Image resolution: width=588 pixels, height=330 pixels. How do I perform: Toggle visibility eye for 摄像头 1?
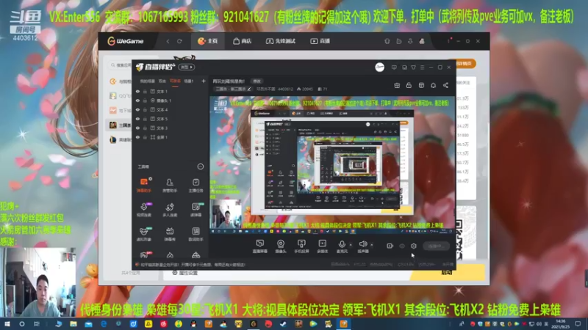click(x=137, y=100)
